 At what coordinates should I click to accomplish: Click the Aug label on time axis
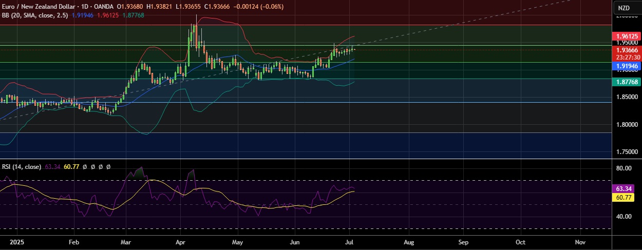(408, 241)
